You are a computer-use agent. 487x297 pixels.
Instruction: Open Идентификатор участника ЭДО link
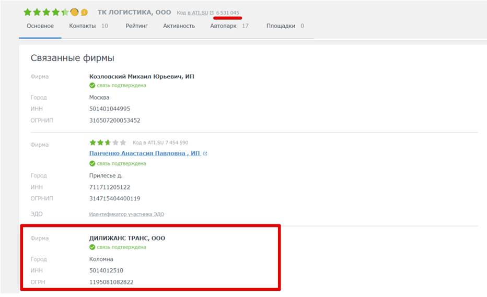click(x=127, y=214)
